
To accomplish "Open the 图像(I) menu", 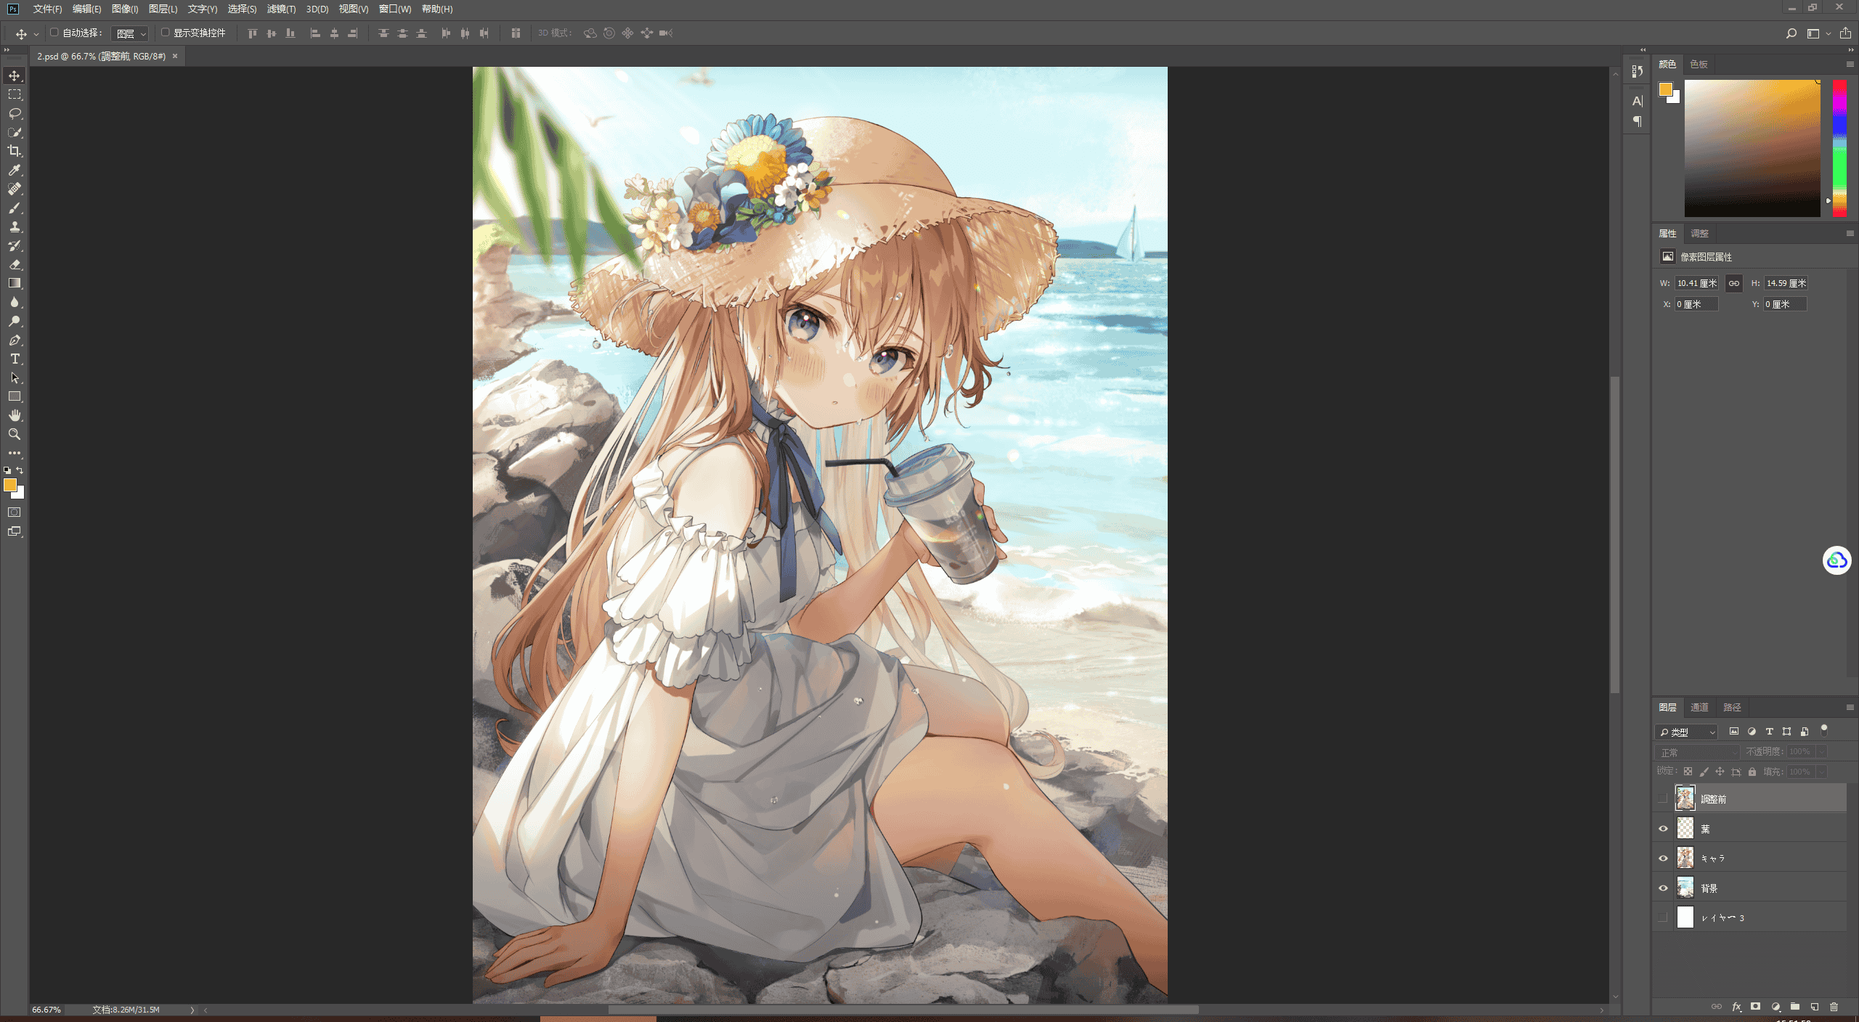I will (x=125, y=9).
